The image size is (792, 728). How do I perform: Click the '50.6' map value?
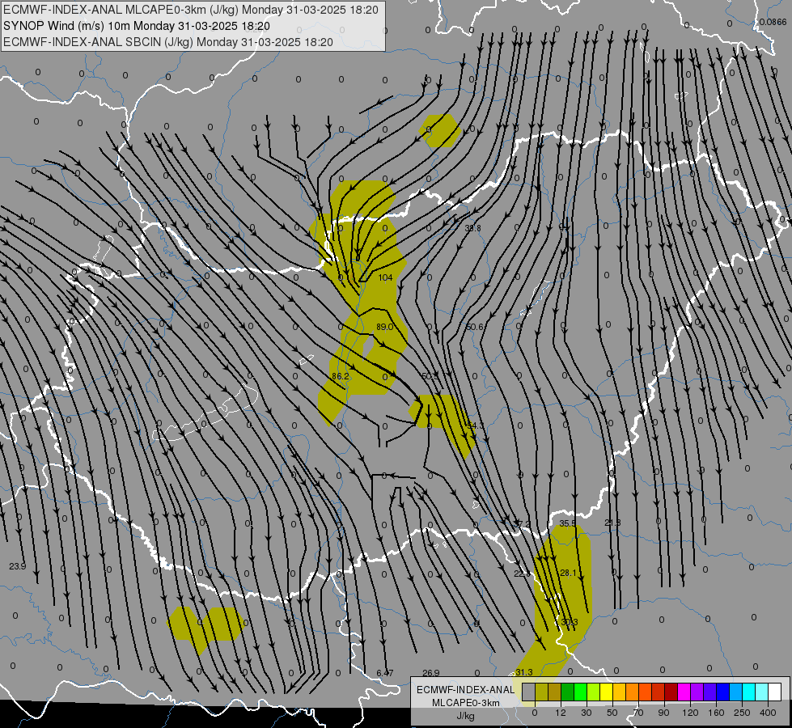tap(475, 327)
